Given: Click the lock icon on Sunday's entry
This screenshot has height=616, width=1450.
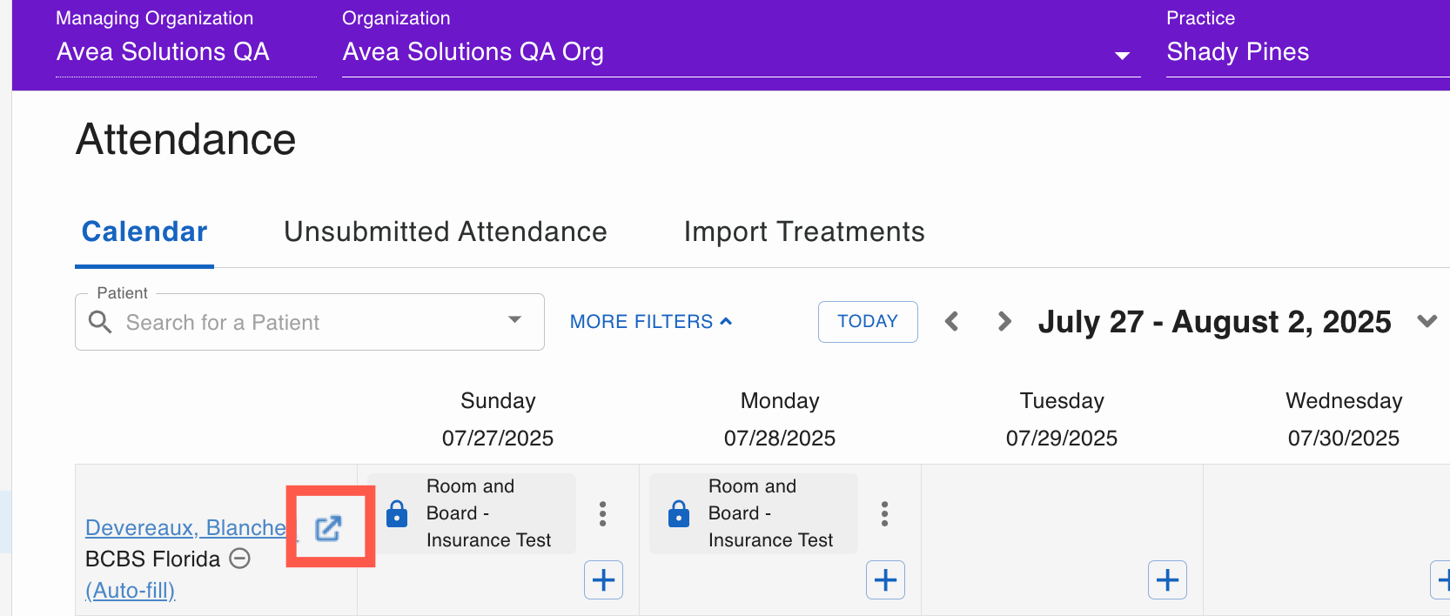Looking at the screenshot, I should point(397,513).
